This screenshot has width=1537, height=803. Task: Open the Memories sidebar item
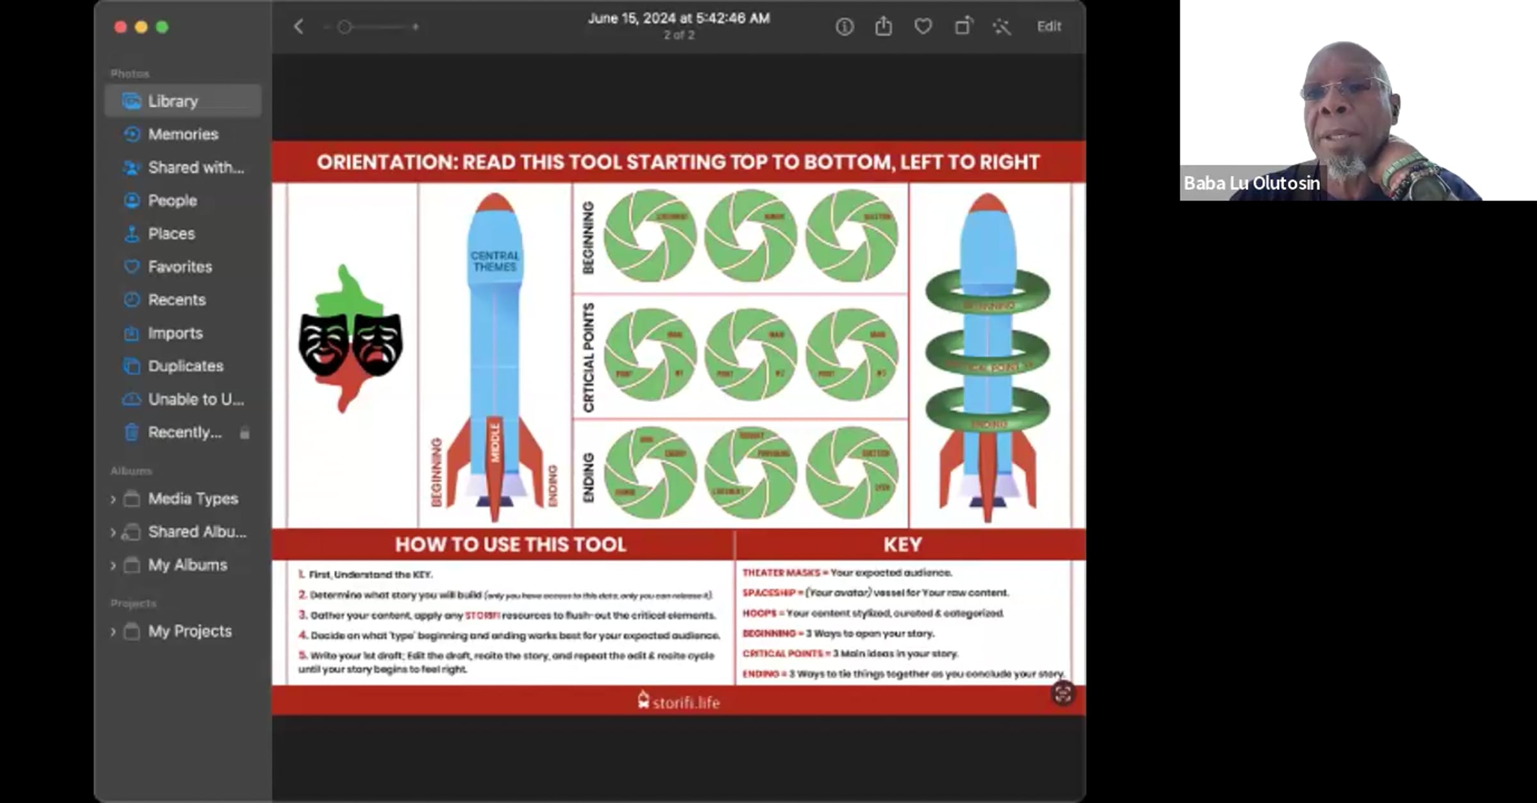tap(183, 134)
